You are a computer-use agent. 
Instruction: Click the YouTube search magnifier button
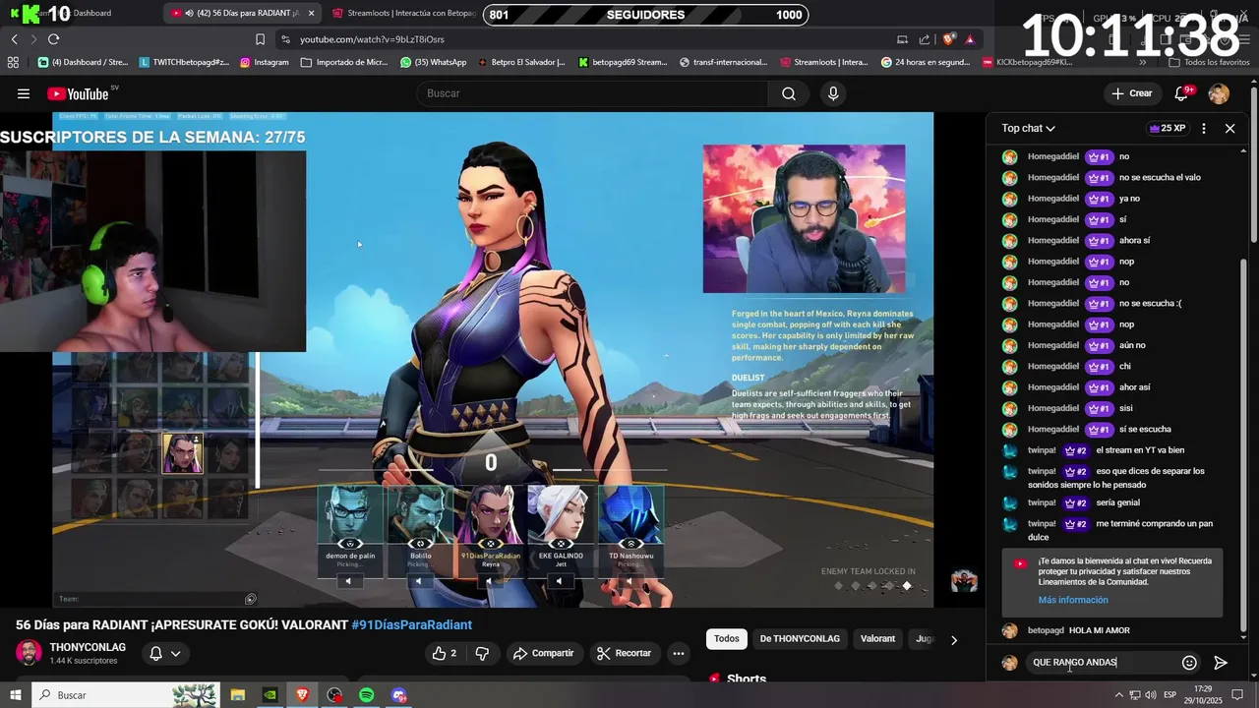tap(788, 93)
